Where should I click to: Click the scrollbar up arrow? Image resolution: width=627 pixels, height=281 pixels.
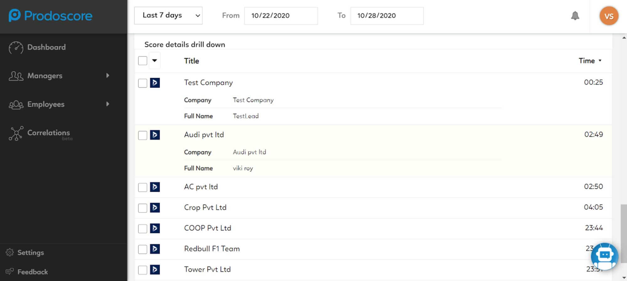(x=624, y=38)
